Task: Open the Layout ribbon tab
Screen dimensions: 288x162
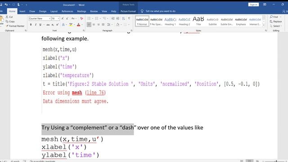Action: pos(54,11)
